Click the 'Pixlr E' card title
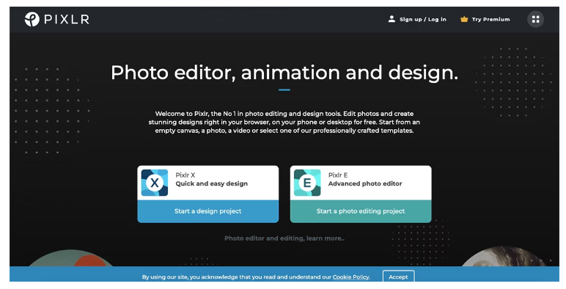 click(338, 175)
